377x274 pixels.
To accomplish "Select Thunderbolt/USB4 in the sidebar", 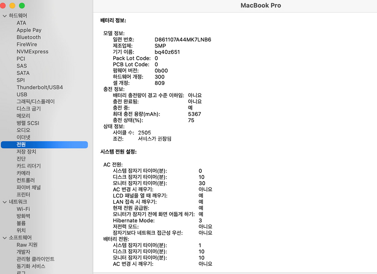I will click(x=40, y=87).
